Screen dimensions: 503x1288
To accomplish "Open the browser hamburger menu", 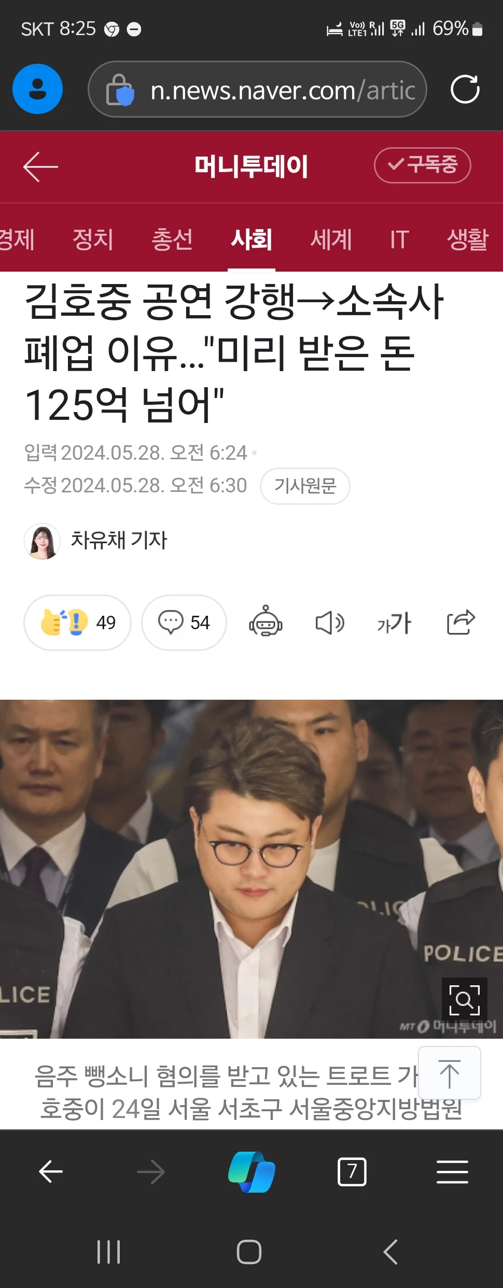I will click(x=452, y=1172).
